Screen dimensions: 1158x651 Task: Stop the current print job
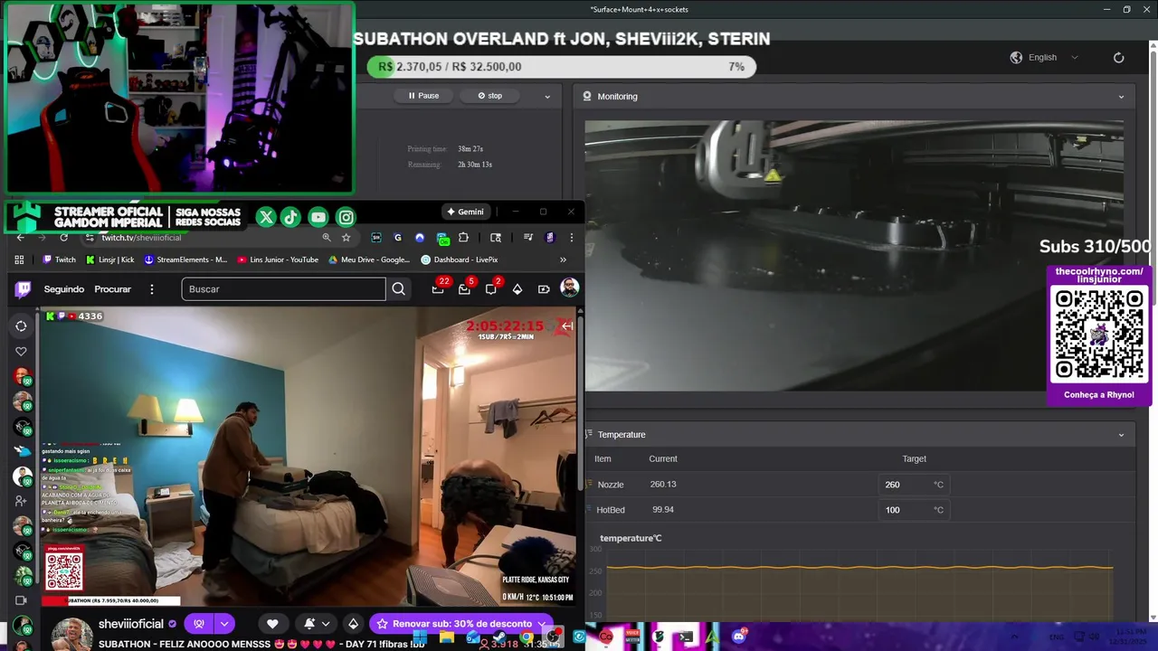tap(490, 96)
